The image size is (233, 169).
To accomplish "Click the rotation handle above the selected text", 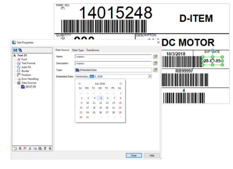I will (212, 50).
